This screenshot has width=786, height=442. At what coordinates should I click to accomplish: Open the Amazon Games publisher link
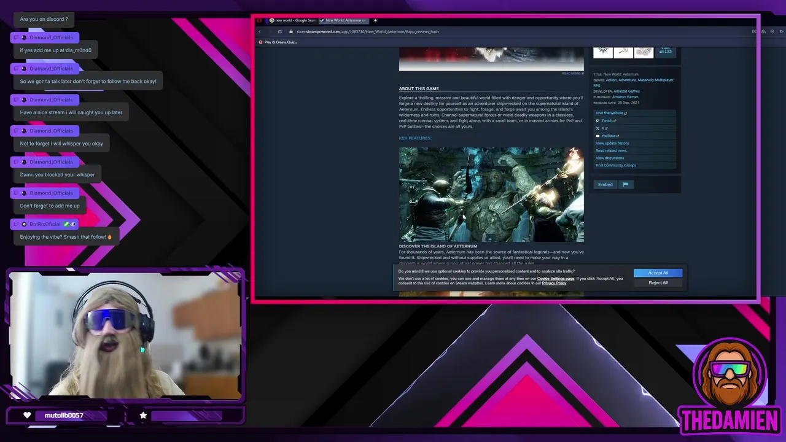[625, 97]
